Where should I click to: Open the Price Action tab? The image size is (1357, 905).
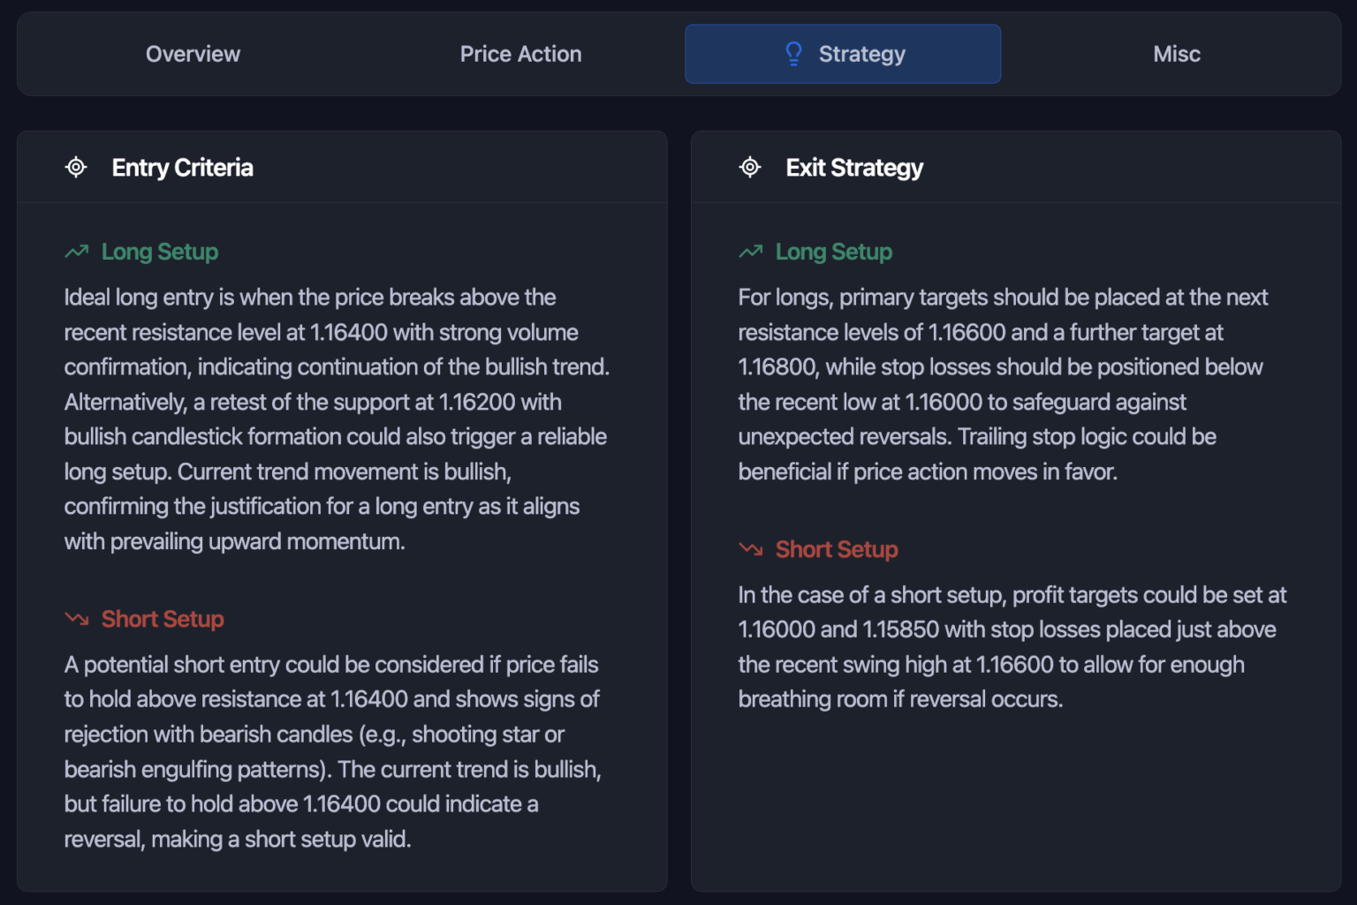coord(520,53)
